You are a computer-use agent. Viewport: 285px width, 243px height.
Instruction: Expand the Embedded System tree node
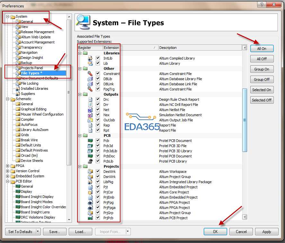click(8, 176)
